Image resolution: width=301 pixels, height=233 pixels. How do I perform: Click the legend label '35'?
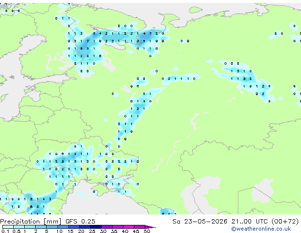pyautogui.click(x=114, y=231)
